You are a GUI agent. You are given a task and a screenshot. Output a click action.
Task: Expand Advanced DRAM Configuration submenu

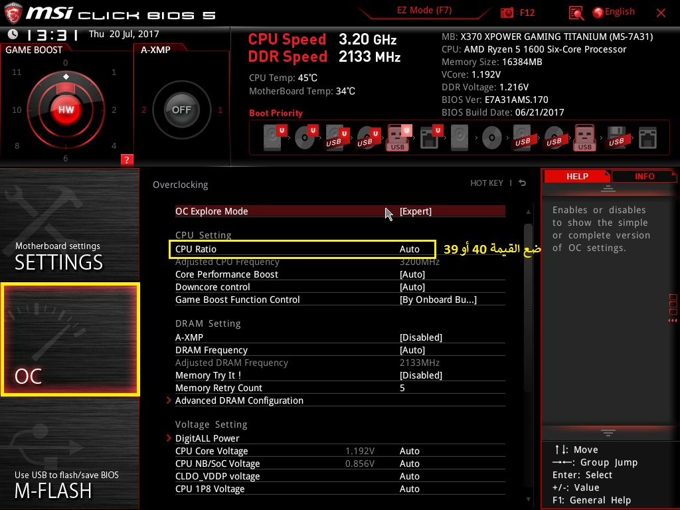(239, 400)
